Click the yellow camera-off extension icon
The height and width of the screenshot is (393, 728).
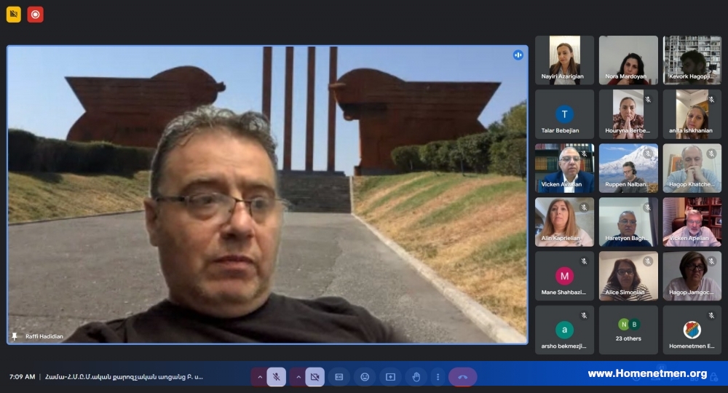pos(13,15)
